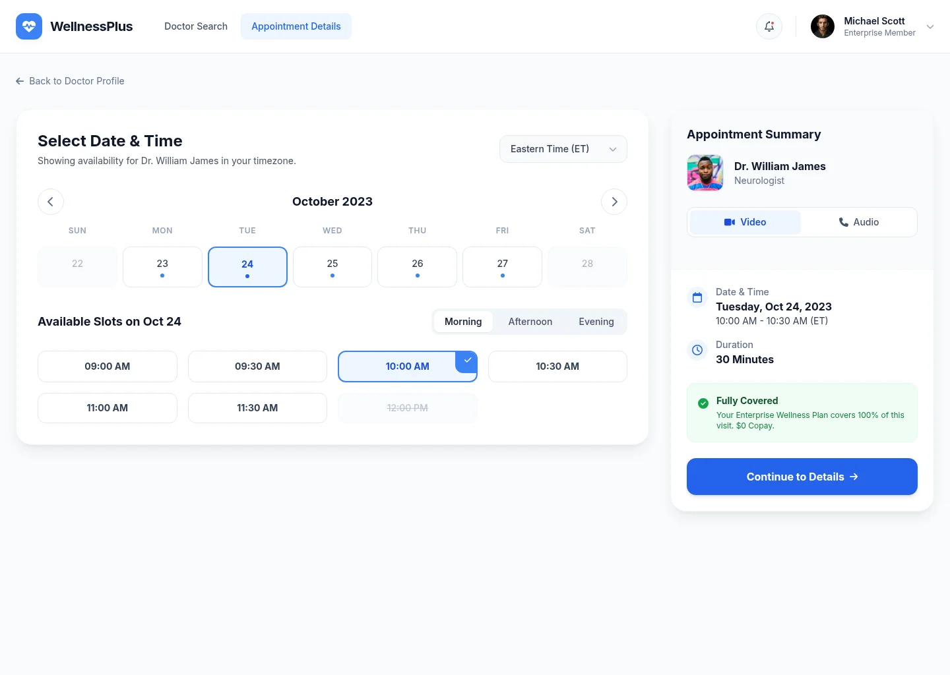Open the Doctor Search page
The height and width of the screenshot is (675, 950).
(x=195, y=26)
